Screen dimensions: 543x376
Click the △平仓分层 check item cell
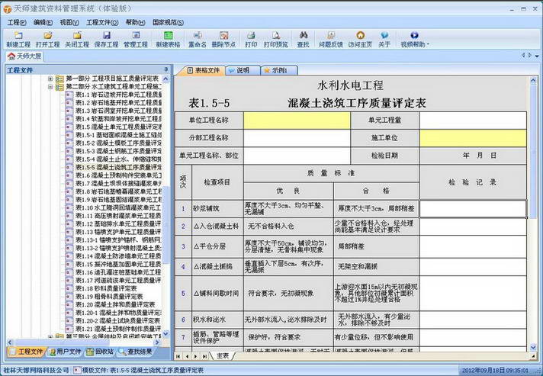pyautogui.click(x=217, y=246)
